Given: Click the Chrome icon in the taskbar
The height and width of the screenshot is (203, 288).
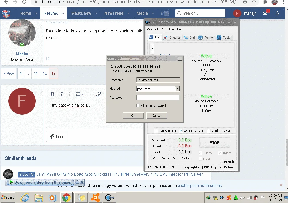Looking at the screenshot, I should tap(66, 198).
